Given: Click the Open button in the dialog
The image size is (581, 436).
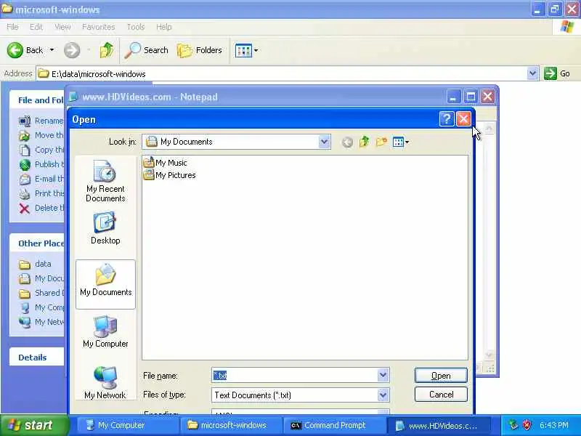Looking at the screenshot, I should (x=441, y=376).
